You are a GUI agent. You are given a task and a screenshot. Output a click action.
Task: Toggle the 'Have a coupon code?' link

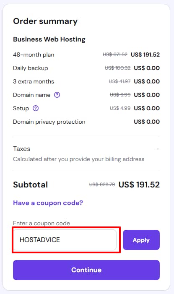tap(48, 203)
